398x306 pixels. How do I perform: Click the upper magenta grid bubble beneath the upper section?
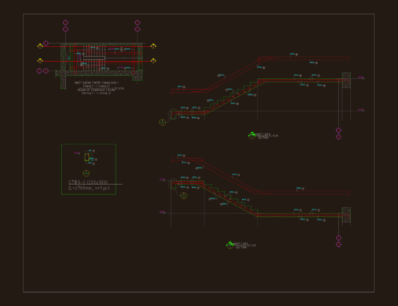338,130
